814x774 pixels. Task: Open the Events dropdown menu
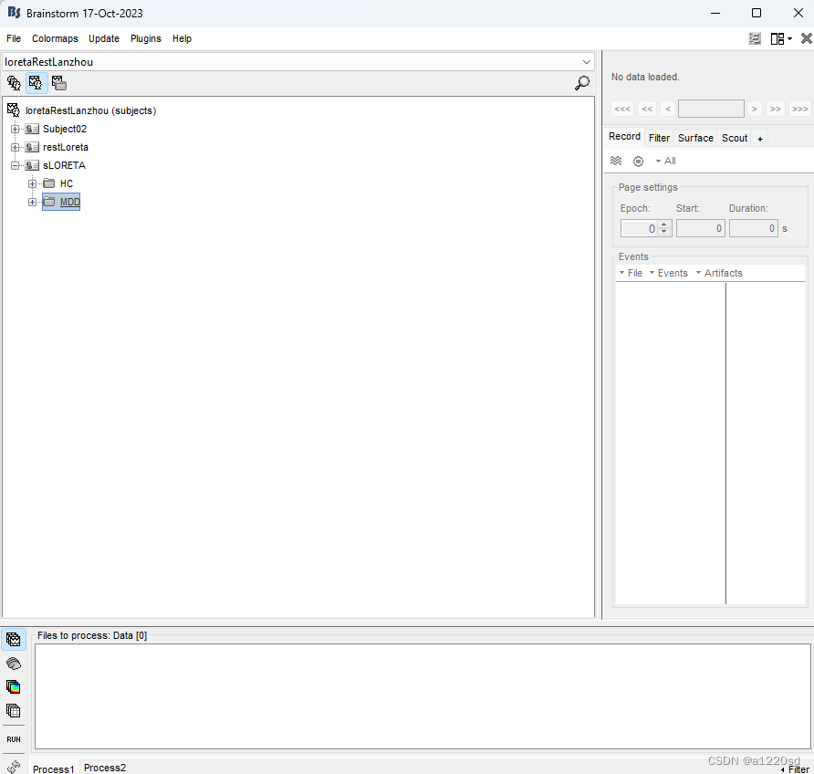click(x=669, y=273)
